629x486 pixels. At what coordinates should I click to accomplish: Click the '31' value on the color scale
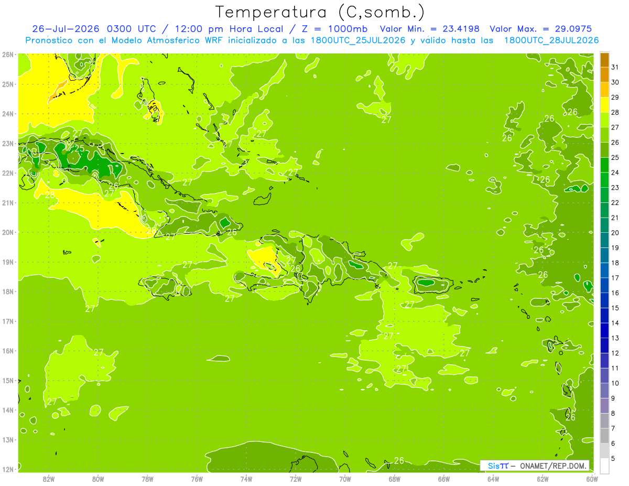click(x=615, y=67)
